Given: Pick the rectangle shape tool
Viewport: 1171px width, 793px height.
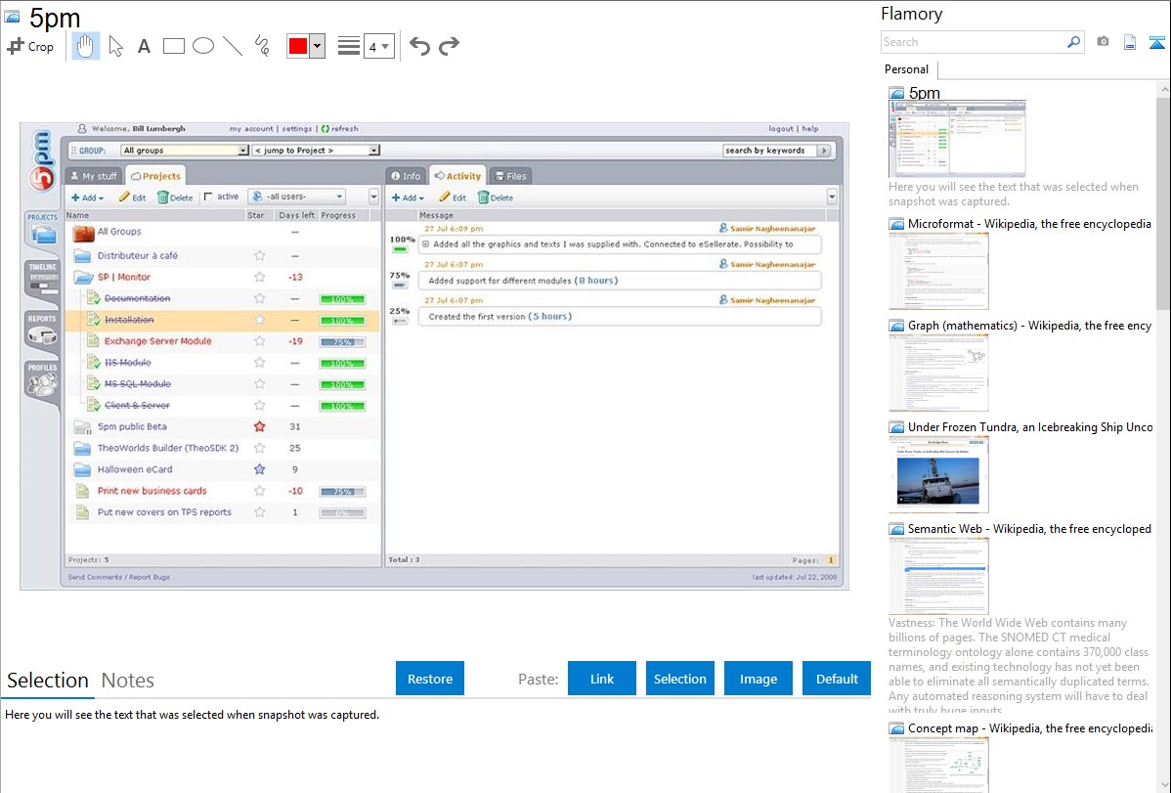Looking at the screenshot, I should click(174, 46).
